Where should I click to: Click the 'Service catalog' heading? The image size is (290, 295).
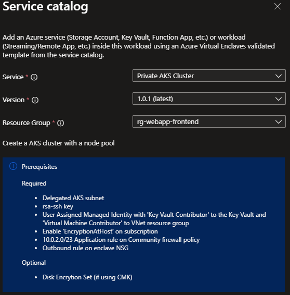[45, 7]
